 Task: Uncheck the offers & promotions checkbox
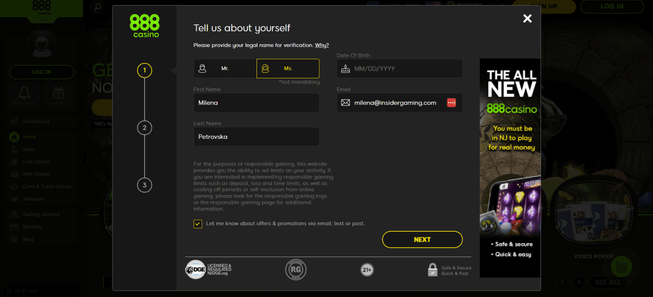pos(198,224)
